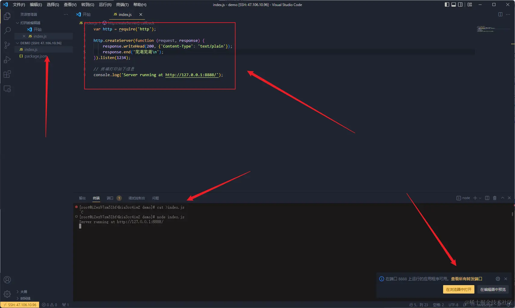Screen dimensions: 515x308
Task: Open the 运行(R) menu
Action: click(105, 5)
